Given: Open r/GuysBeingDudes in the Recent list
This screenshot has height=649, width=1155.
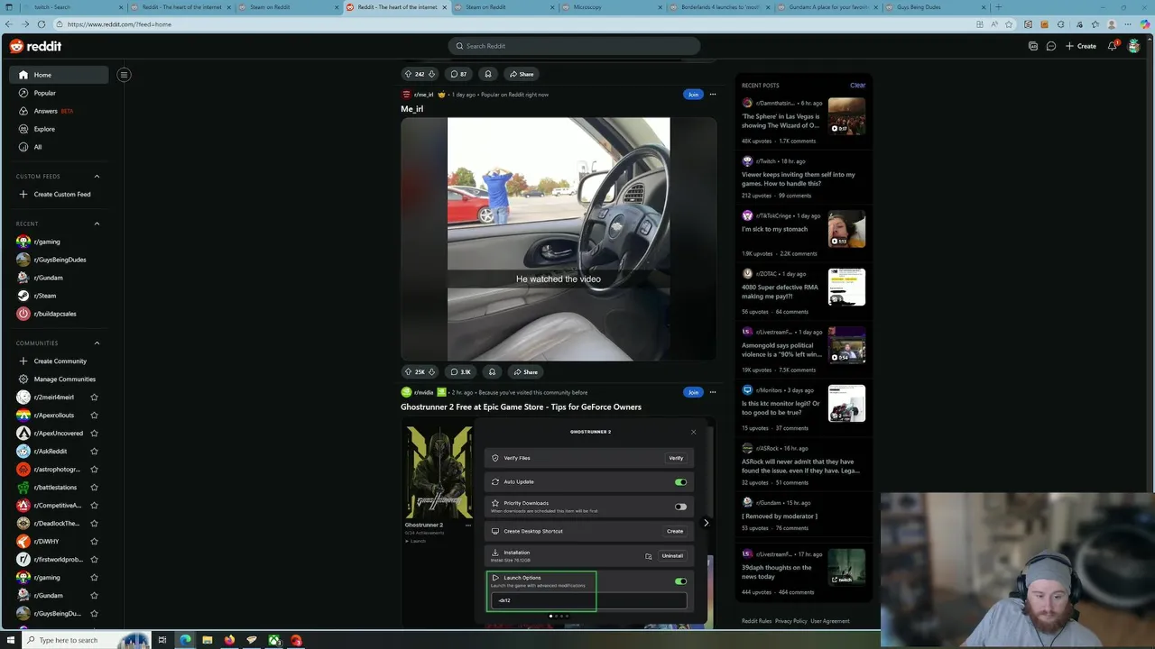Looking at the screenshot, I should click(x=59, y=260).
